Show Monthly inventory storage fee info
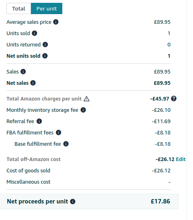193x220 pixels. pos(83,110)
